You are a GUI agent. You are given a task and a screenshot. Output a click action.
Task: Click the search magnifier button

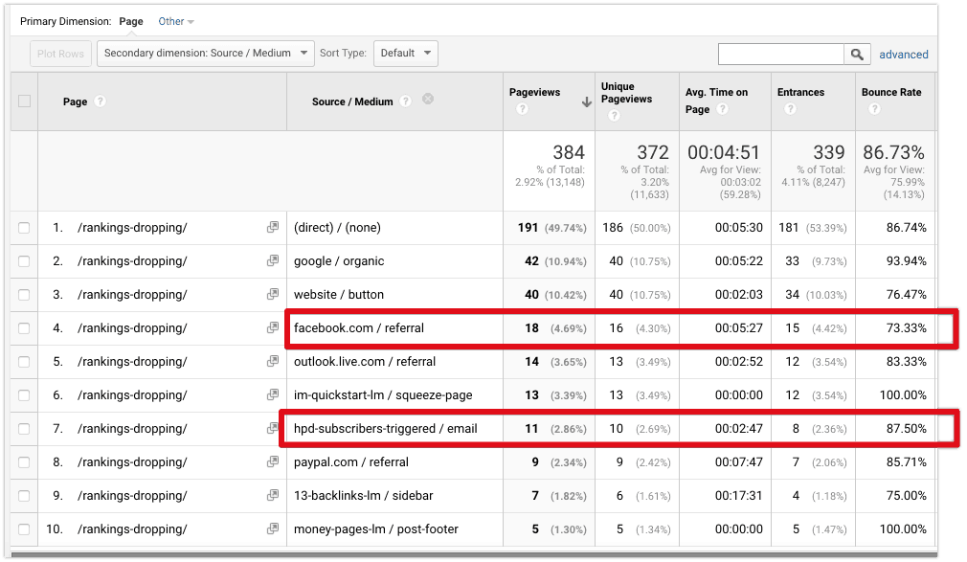tap(858, 55)
